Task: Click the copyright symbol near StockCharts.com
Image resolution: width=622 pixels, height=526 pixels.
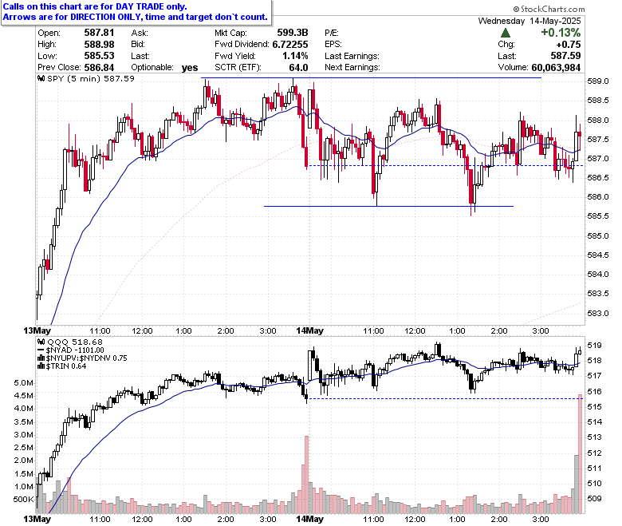Action: 516,9
